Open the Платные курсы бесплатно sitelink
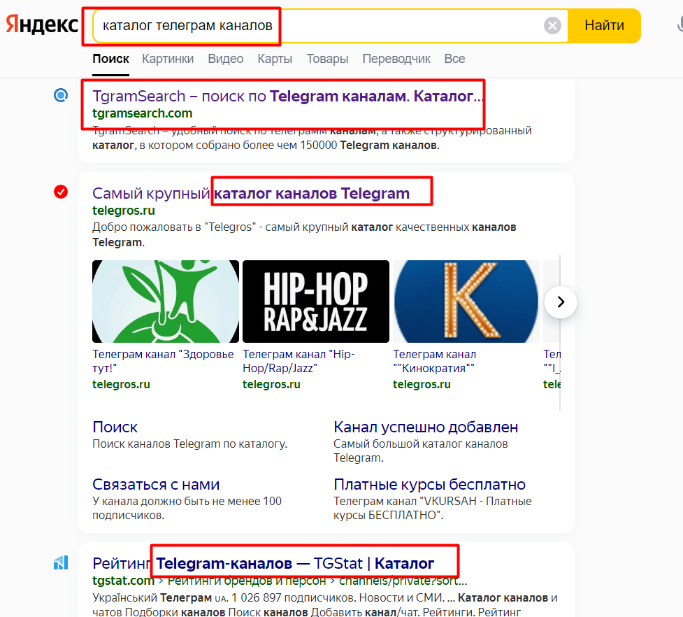 429,484
